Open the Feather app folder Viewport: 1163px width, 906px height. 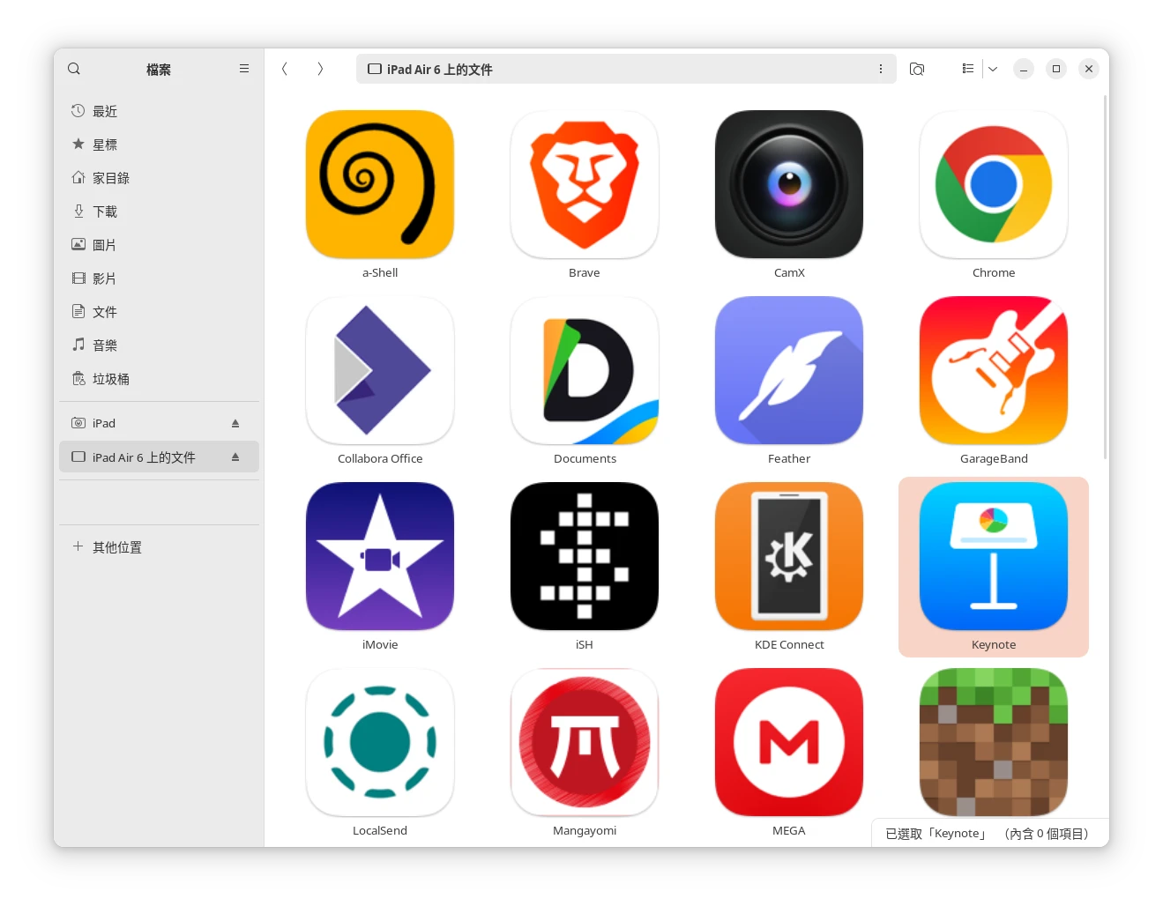789,370
